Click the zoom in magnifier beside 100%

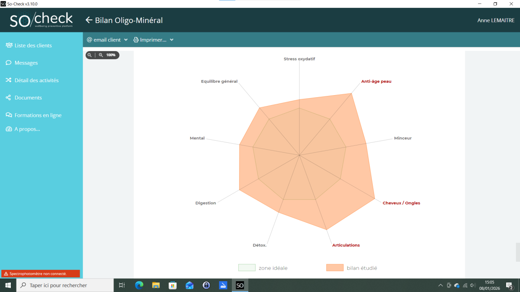(x=101, y=55)
